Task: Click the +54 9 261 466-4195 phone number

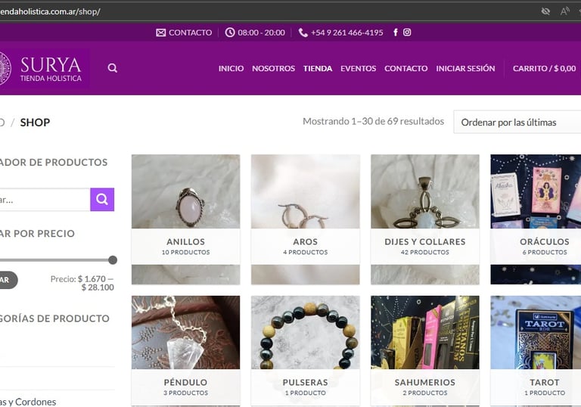Action: [x=346, y=33]
